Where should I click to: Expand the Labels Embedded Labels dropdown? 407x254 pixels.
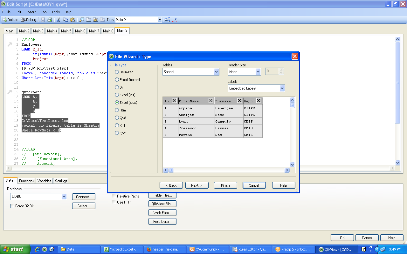click(x=282, y=88)
